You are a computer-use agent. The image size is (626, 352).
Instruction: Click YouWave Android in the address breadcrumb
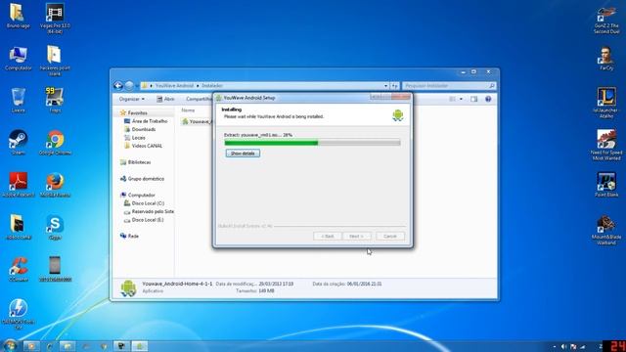point(174,86)
